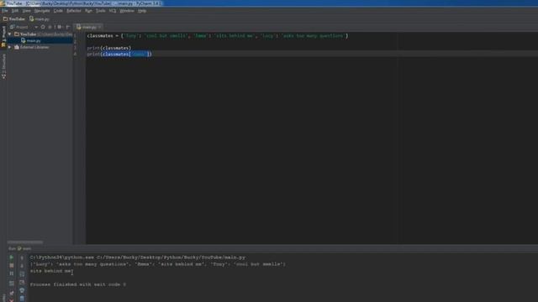Click scroll from source target icon
Image resolution: width=538 pixels, height=302 pixels.
pyautogui.click(x=43, y=27)
